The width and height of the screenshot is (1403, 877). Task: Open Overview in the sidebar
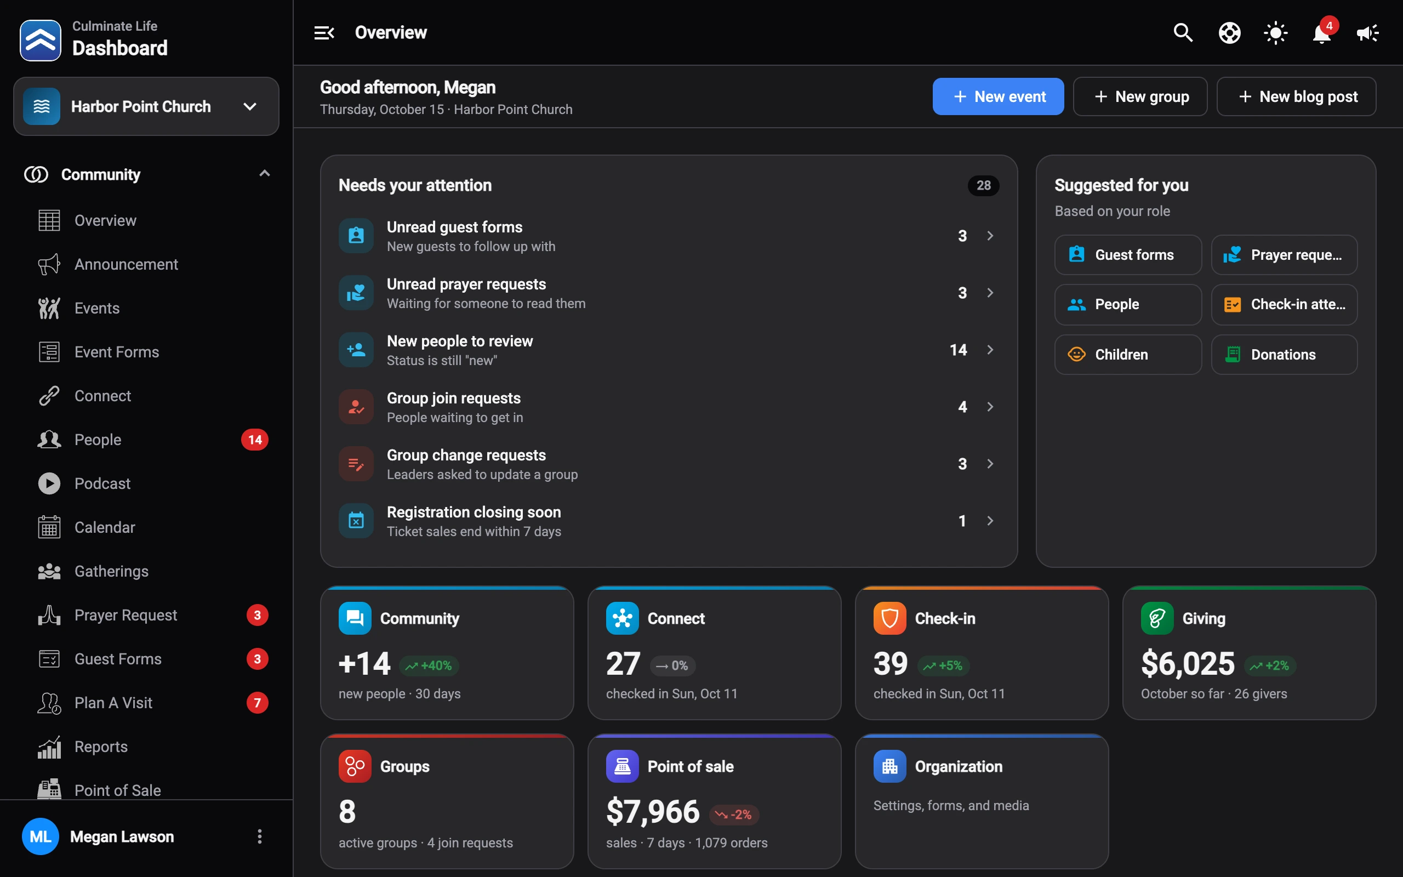point(146,220)
